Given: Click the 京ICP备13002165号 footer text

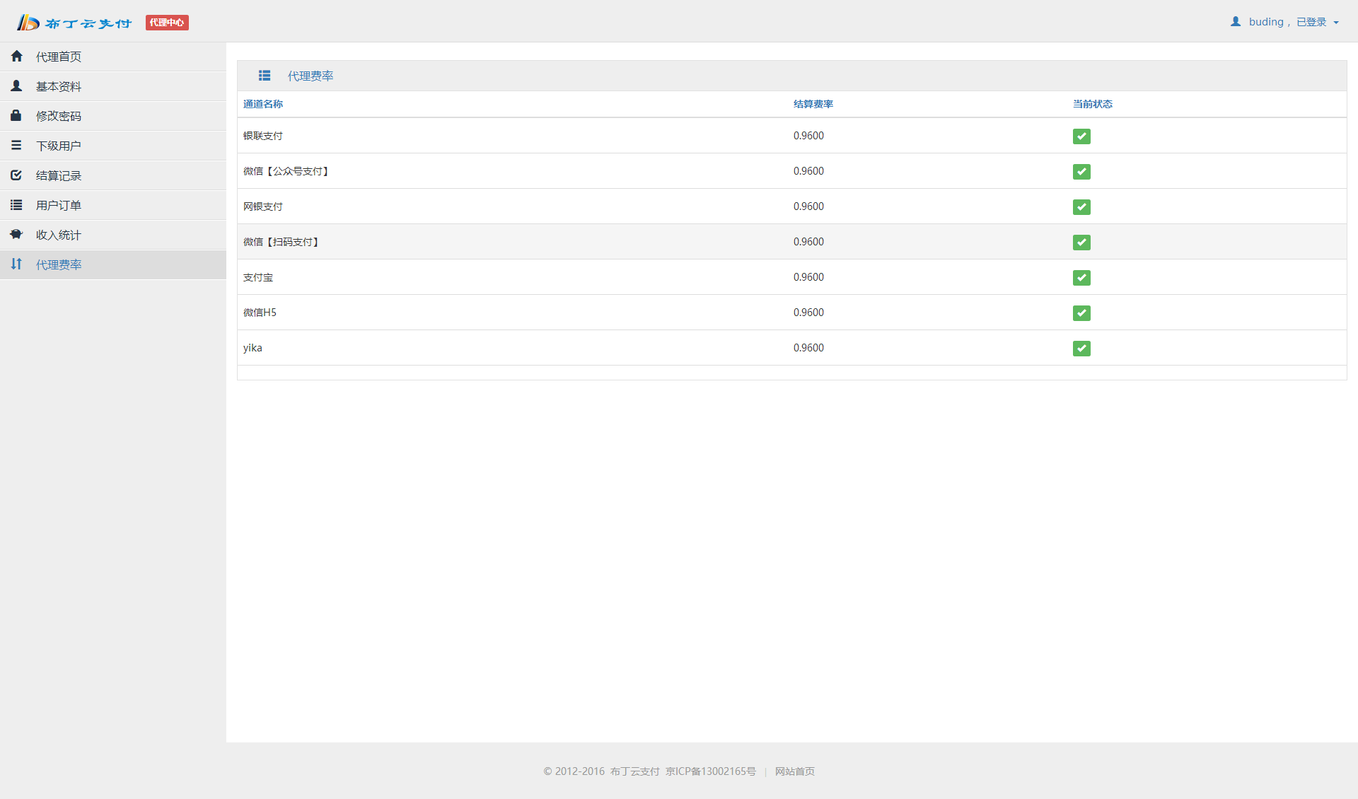Looking at the screenshot, I should pos(711,771).
